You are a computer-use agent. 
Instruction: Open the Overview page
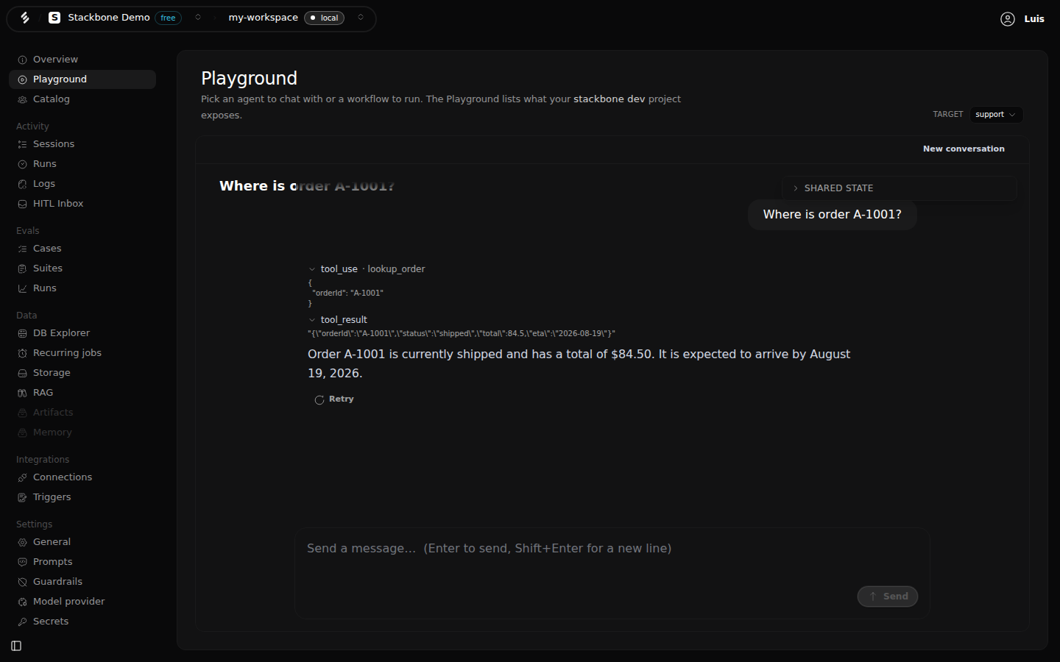82,60
